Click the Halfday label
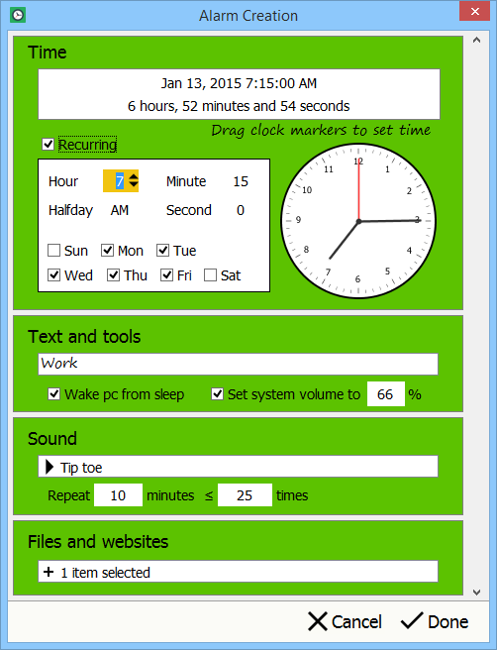The width and height of the screenshot is (497, 650). click(x=70, y=211)
